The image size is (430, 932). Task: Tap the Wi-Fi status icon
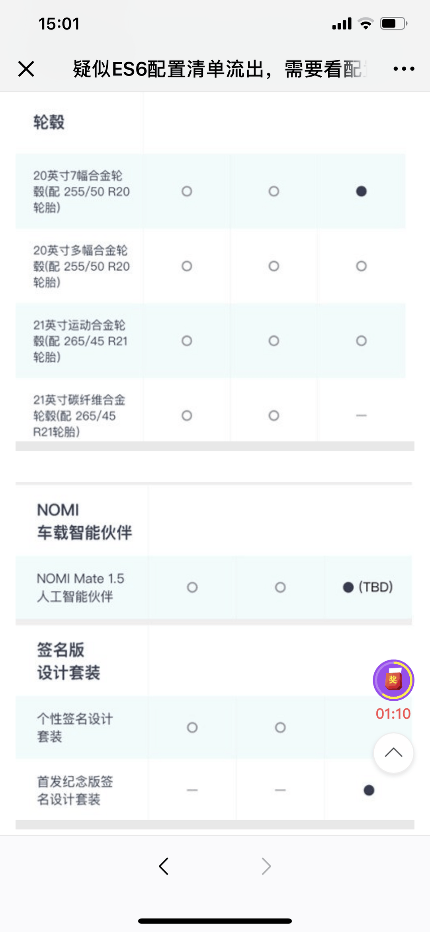pyautogui.click(x=365, y=24)
